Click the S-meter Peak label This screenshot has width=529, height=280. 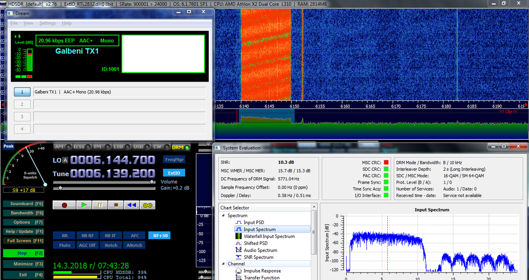click(8, 146)
